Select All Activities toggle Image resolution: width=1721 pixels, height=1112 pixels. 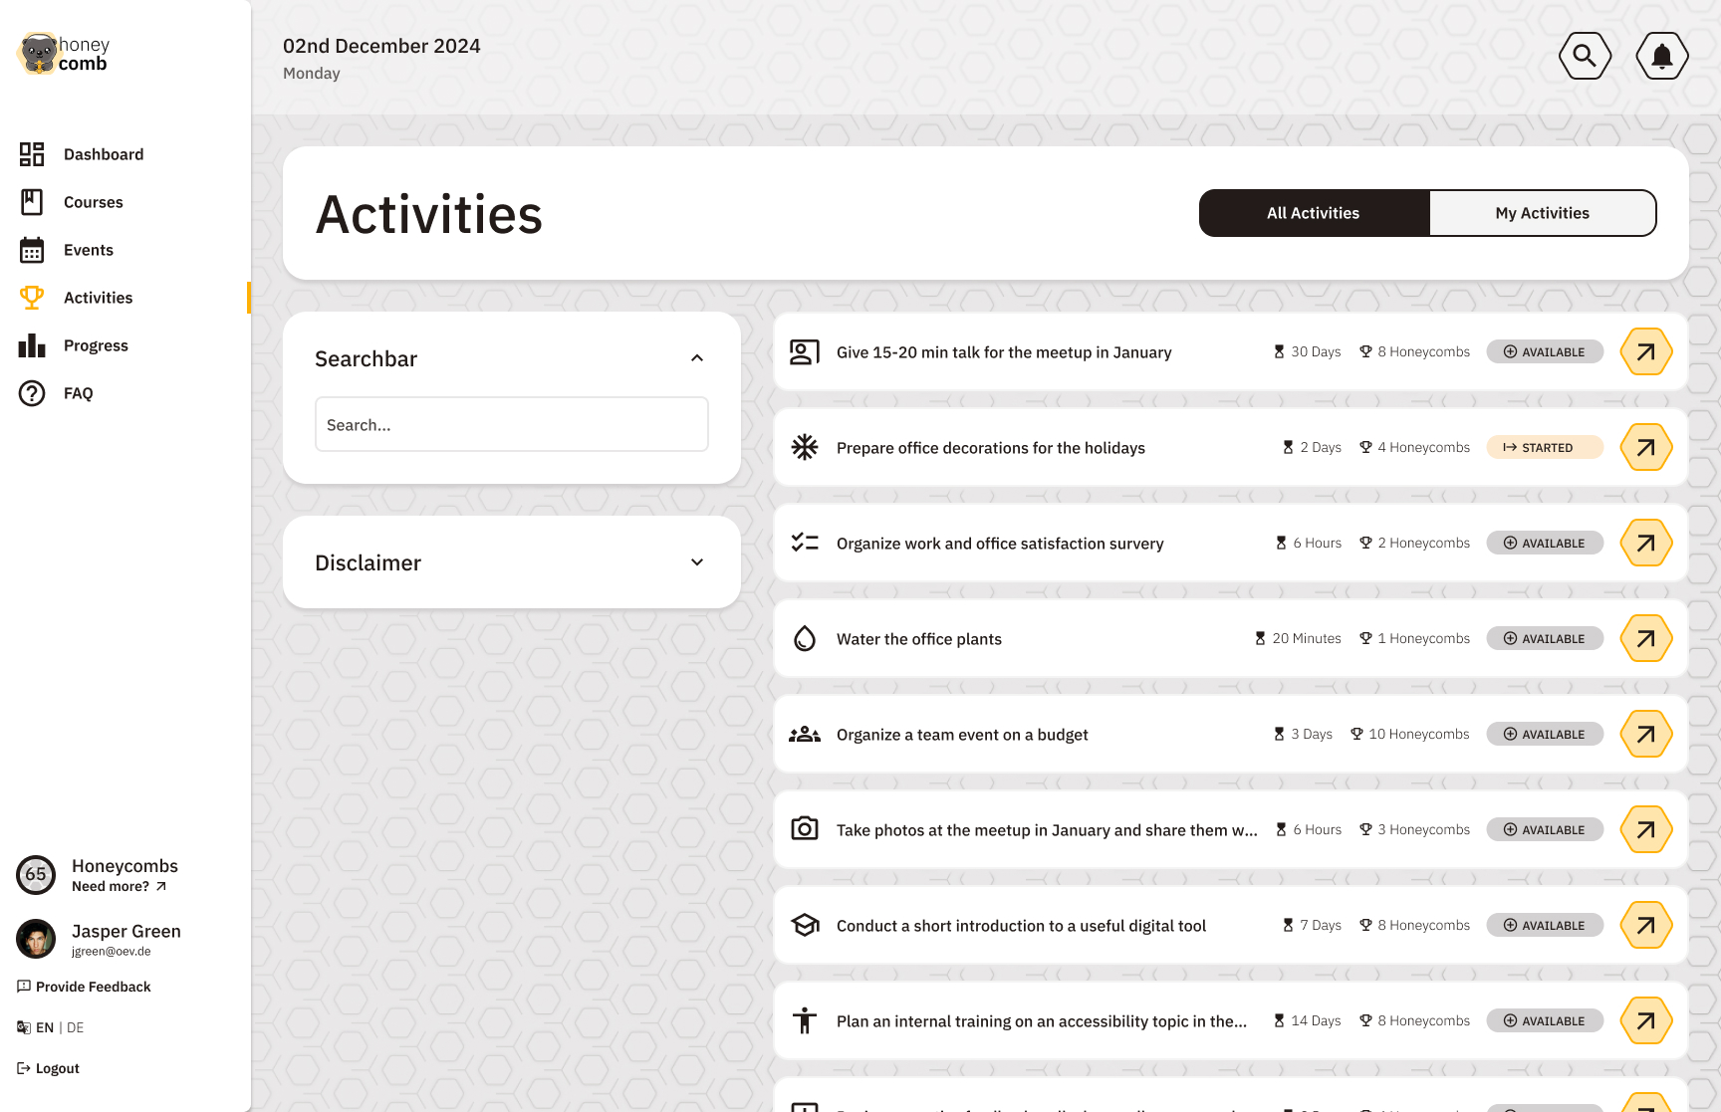(1313, 213)
